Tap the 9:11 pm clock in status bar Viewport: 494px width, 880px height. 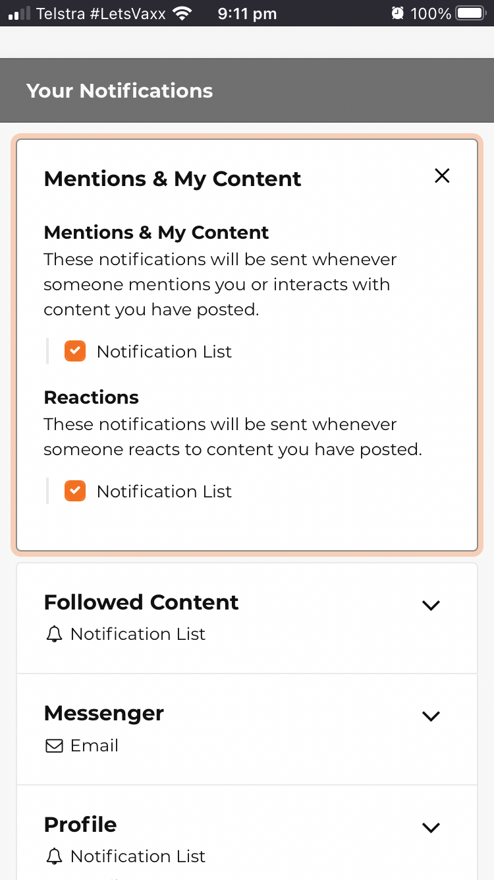[247, 13]
